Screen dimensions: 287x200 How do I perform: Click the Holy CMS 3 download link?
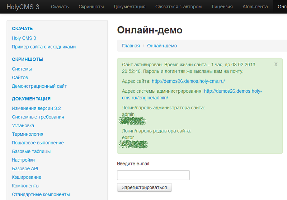pos(24,38)
